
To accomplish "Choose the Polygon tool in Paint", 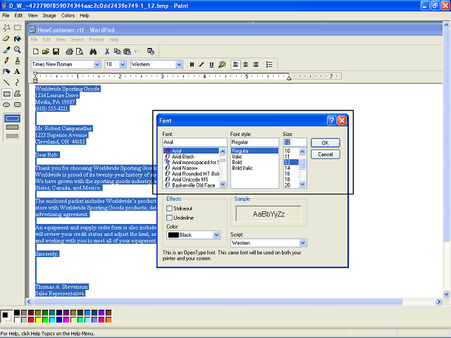I will coord(18,94).
